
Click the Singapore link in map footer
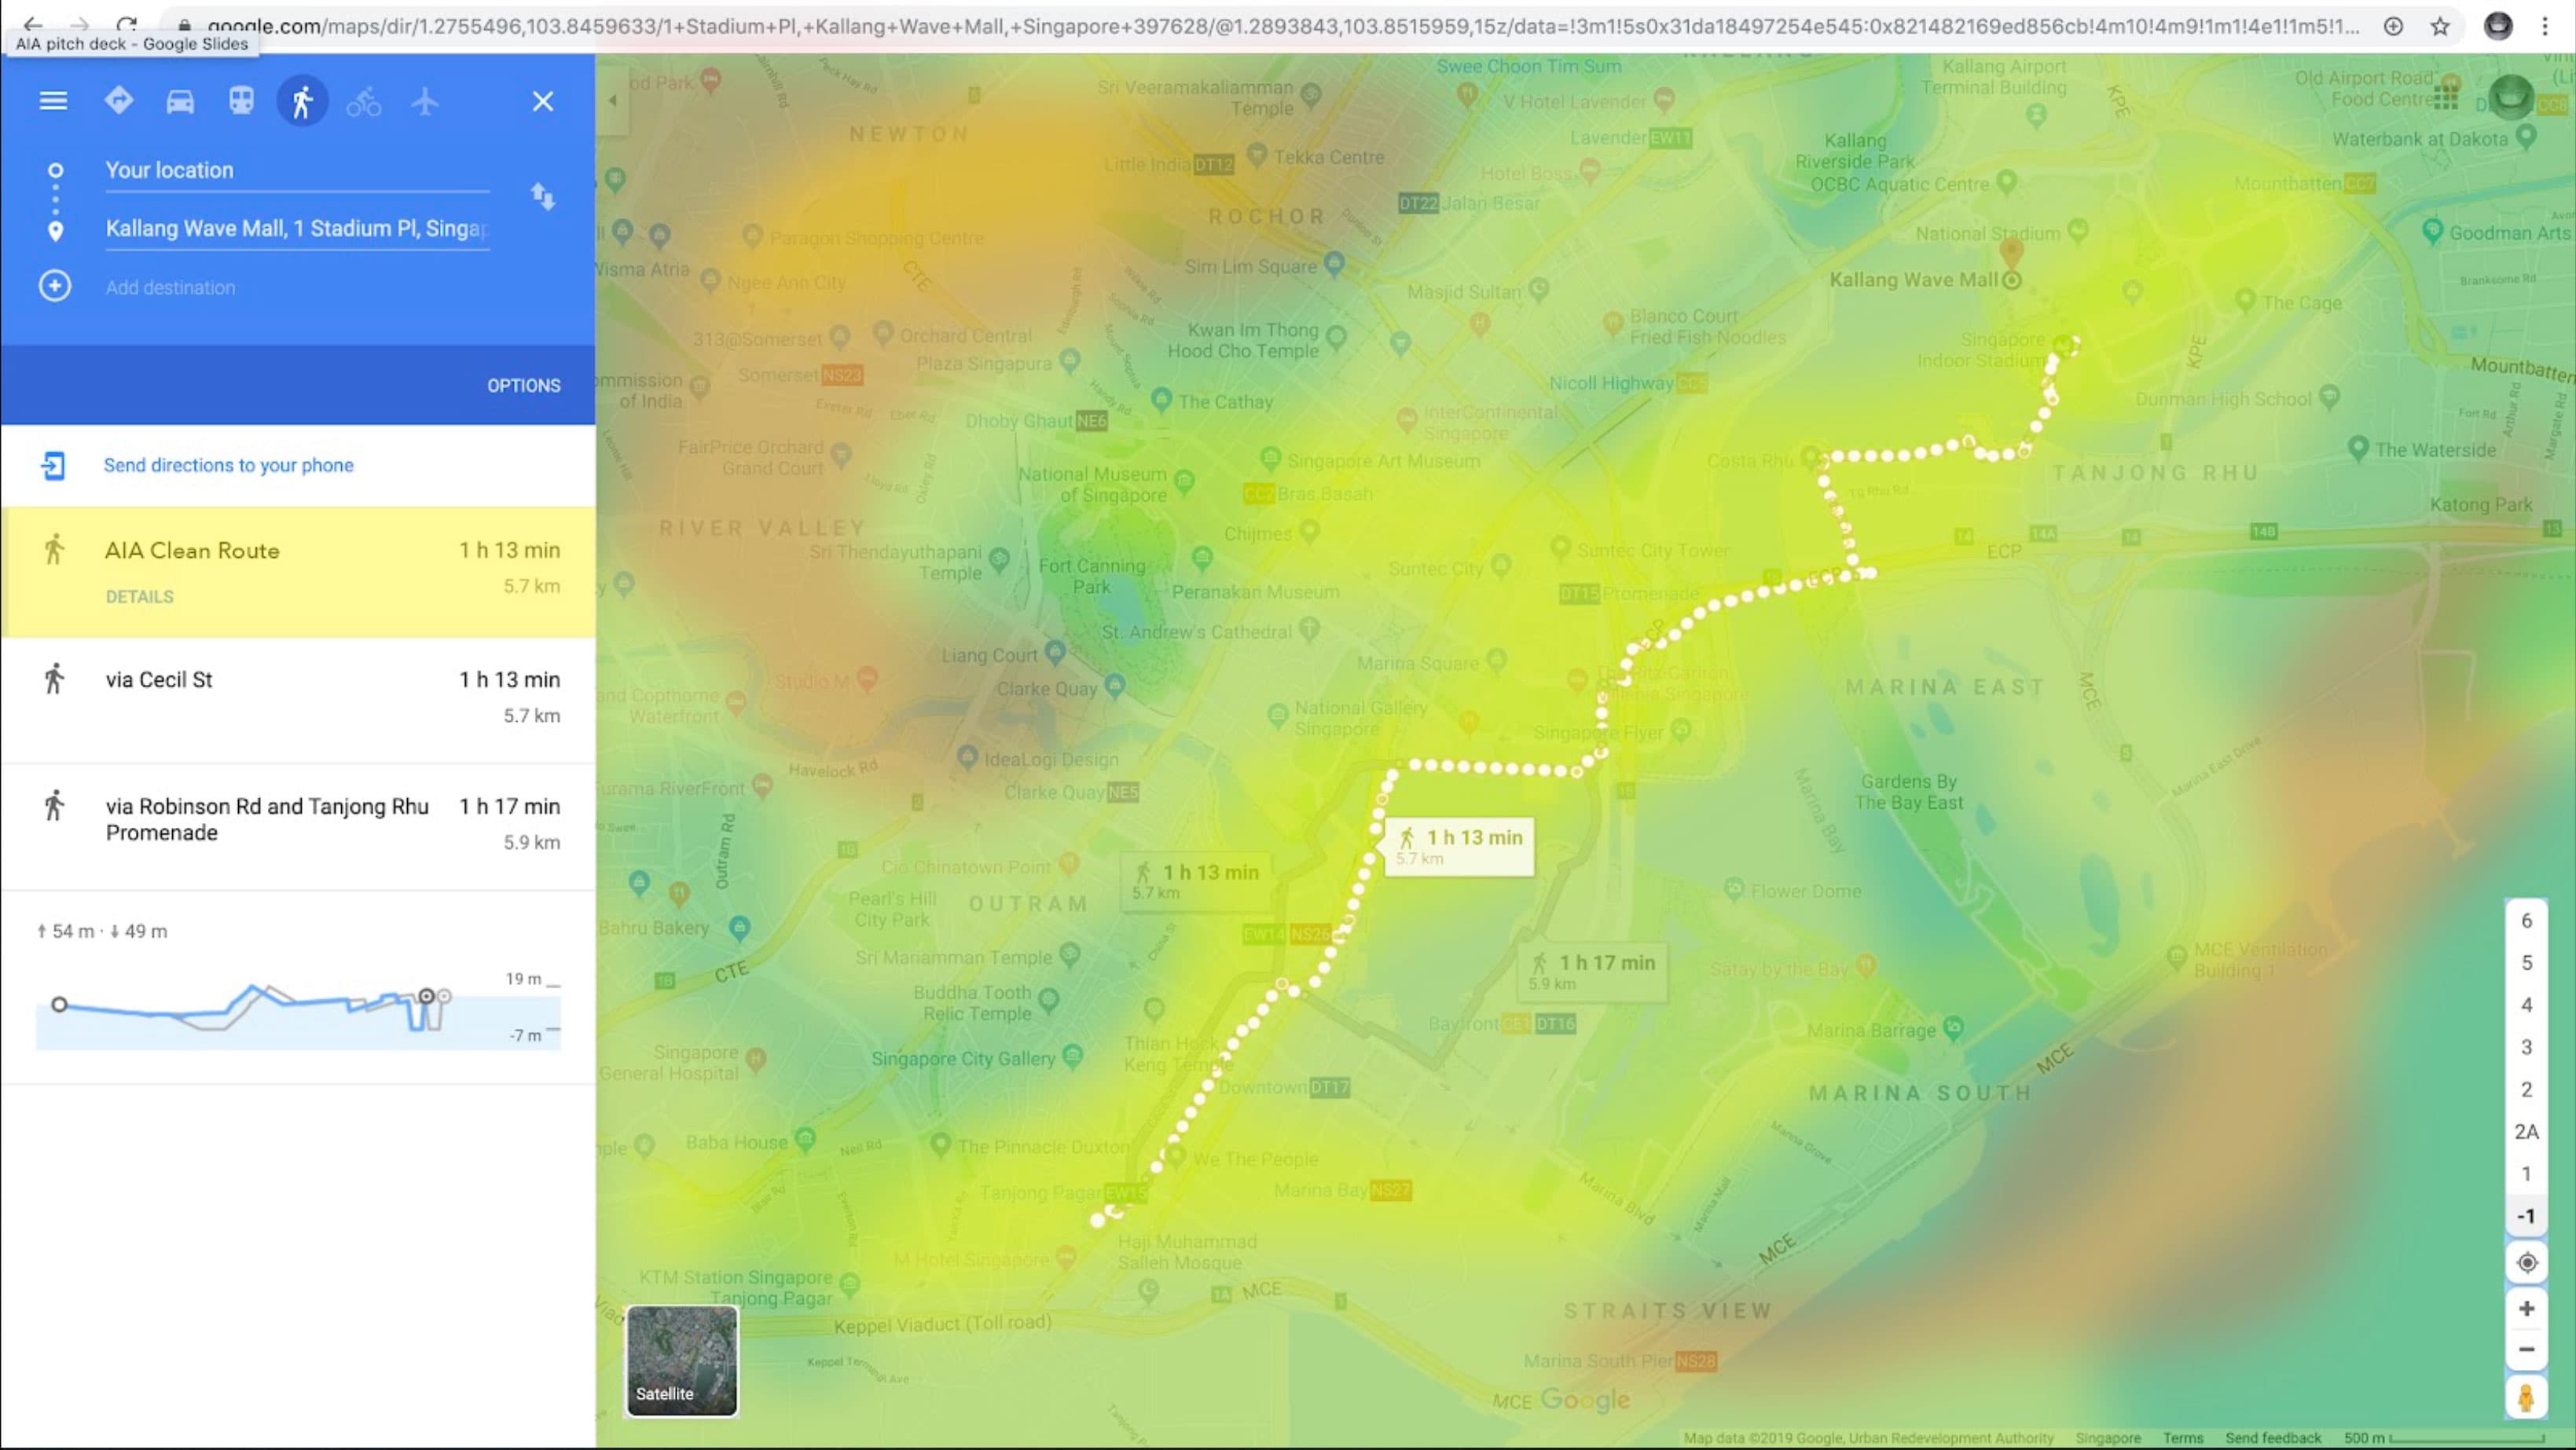coord(2108,1438)
